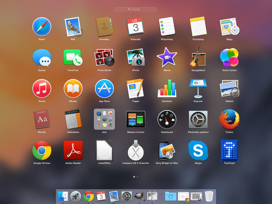The image size is (272, 204).
Task: Open the iBooks app
Action: coord(73,88)
